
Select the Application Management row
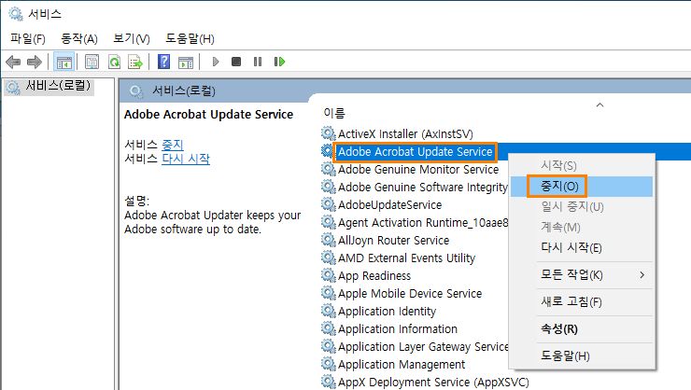402,365
